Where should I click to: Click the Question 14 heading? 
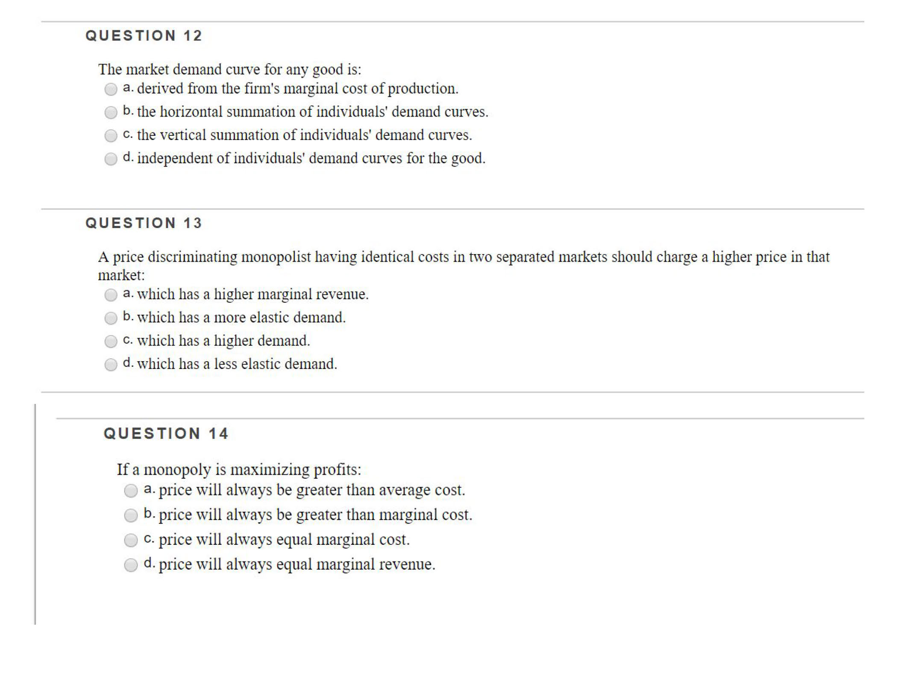[x=166, y=433]
